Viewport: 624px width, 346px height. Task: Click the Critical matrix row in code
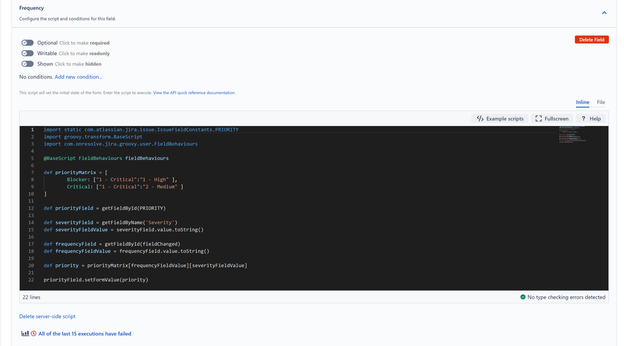(125, 186)
